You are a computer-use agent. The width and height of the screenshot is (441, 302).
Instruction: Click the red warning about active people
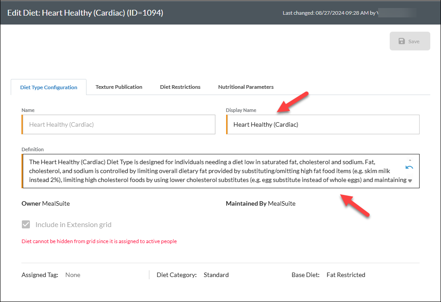(x=99, y=241)
